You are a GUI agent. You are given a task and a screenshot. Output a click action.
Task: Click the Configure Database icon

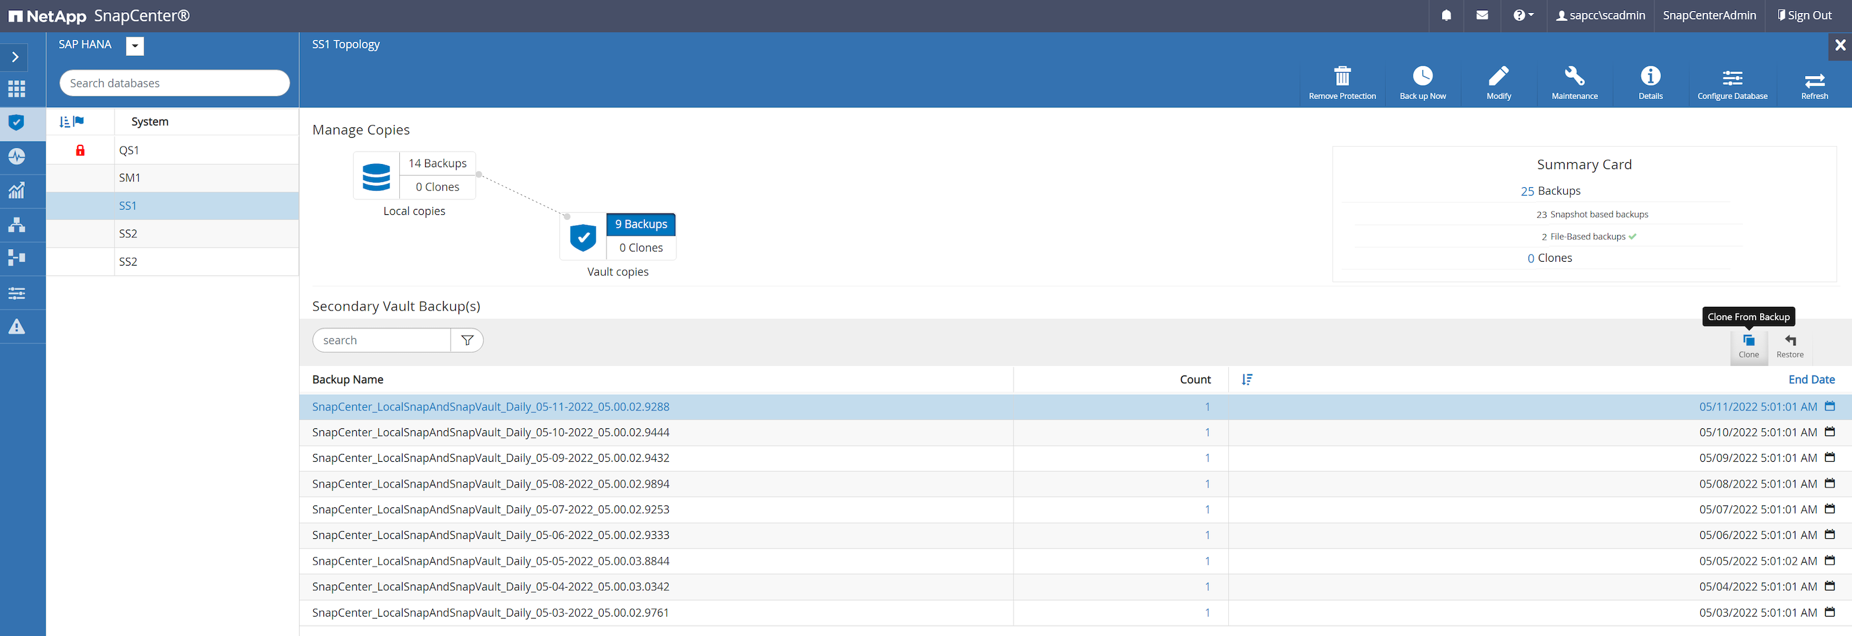pos(1731,78)
